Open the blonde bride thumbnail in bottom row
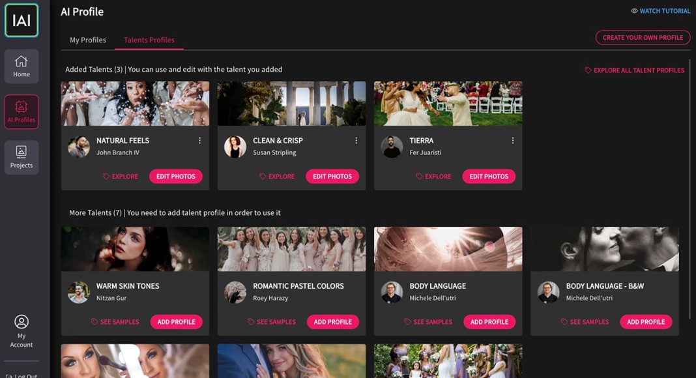Viewport: 696px width, 378px height. coord(291,361)
